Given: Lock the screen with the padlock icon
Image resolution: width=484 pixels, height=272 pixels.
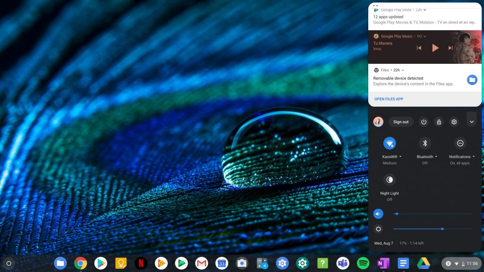Looking at the screenshot, I should pyautogui.click(x=439, y=122).
